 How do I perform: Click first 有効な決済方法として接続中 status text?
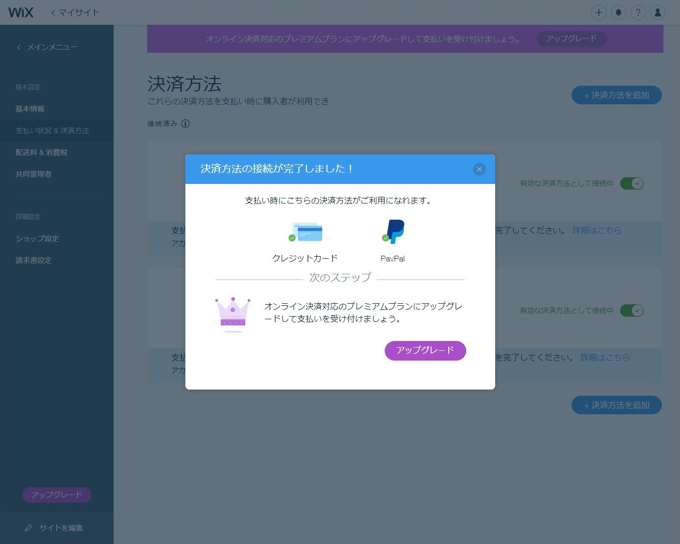click(x=566, y=183)
